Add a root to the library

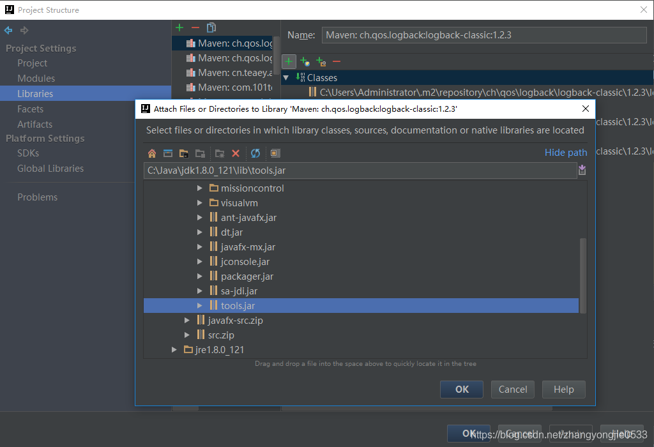(x=289, y=62)
